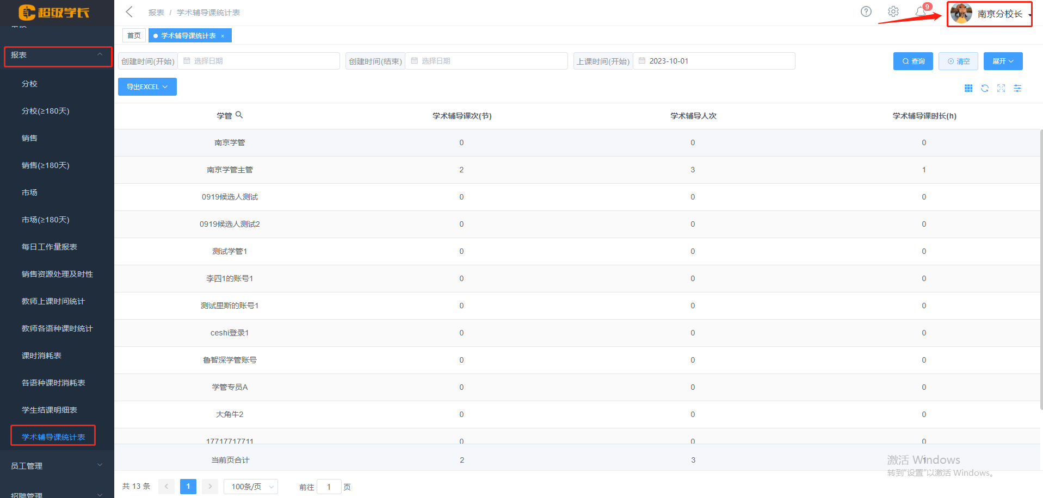Expand the 员工管理 sidebar menu
This screenshot has height=498, width=1043.
[57, 466]
